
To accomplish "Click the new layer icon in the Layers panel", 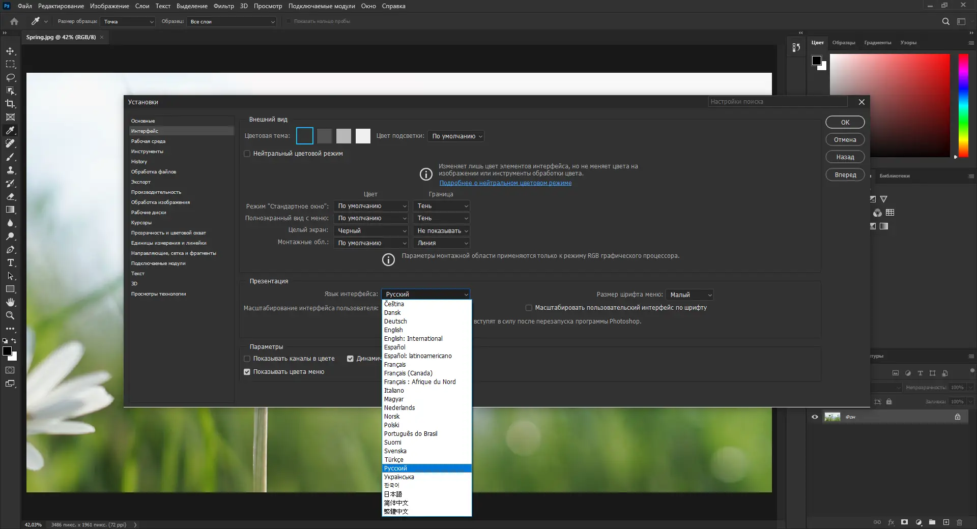I will pos(946,522).
